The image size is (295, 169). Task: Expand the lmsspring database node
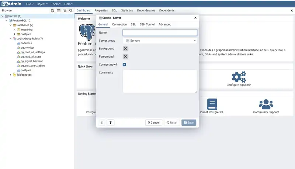(x=14, y=30)
